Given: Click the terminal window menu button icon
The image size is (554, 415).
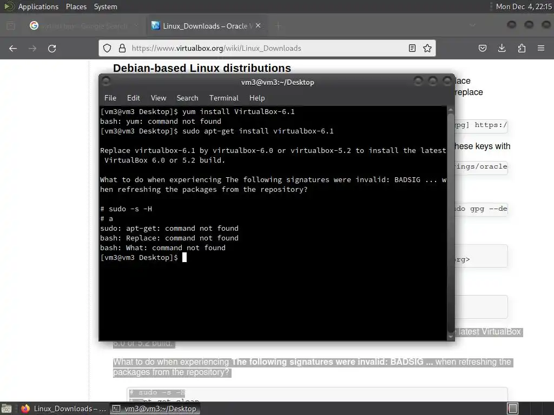Looking at the screenshot, I should coord(105,81).
